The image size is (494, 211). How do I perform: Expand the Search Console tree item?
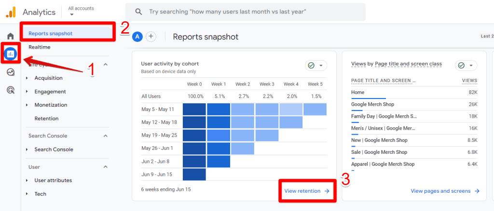pyautogui.click(x=27, y=149)
